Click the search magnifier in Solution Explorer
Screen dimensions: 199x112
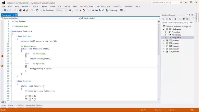click(191, 23)
